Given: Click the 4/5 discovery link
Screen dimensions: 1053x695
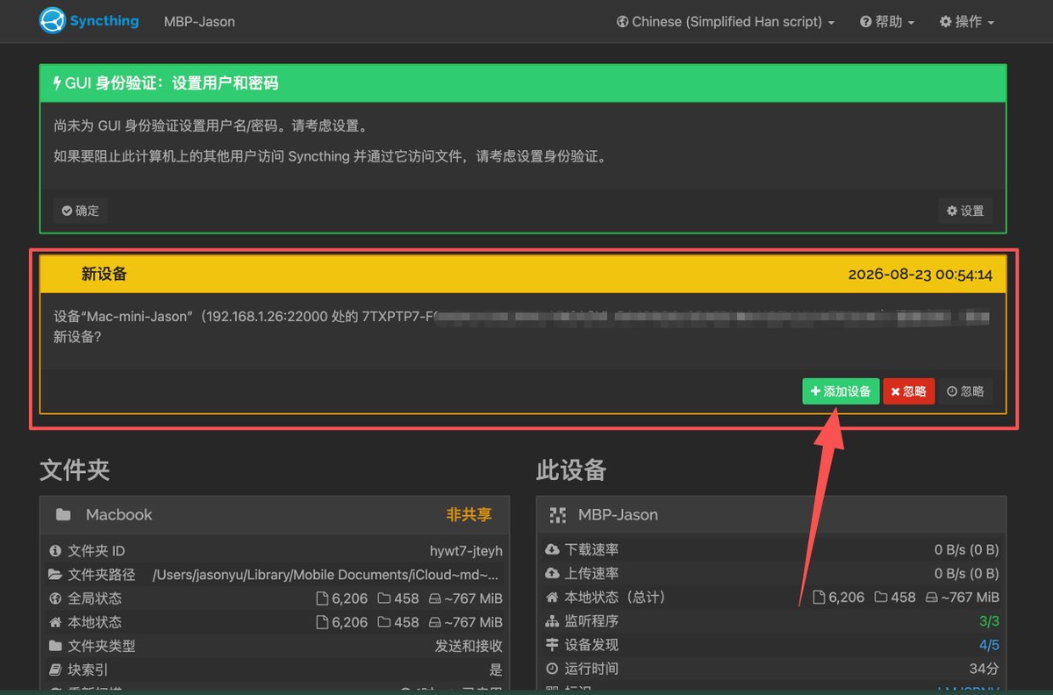Looking at the screenshot, I should pyautogui.click(x=989, y=645).
